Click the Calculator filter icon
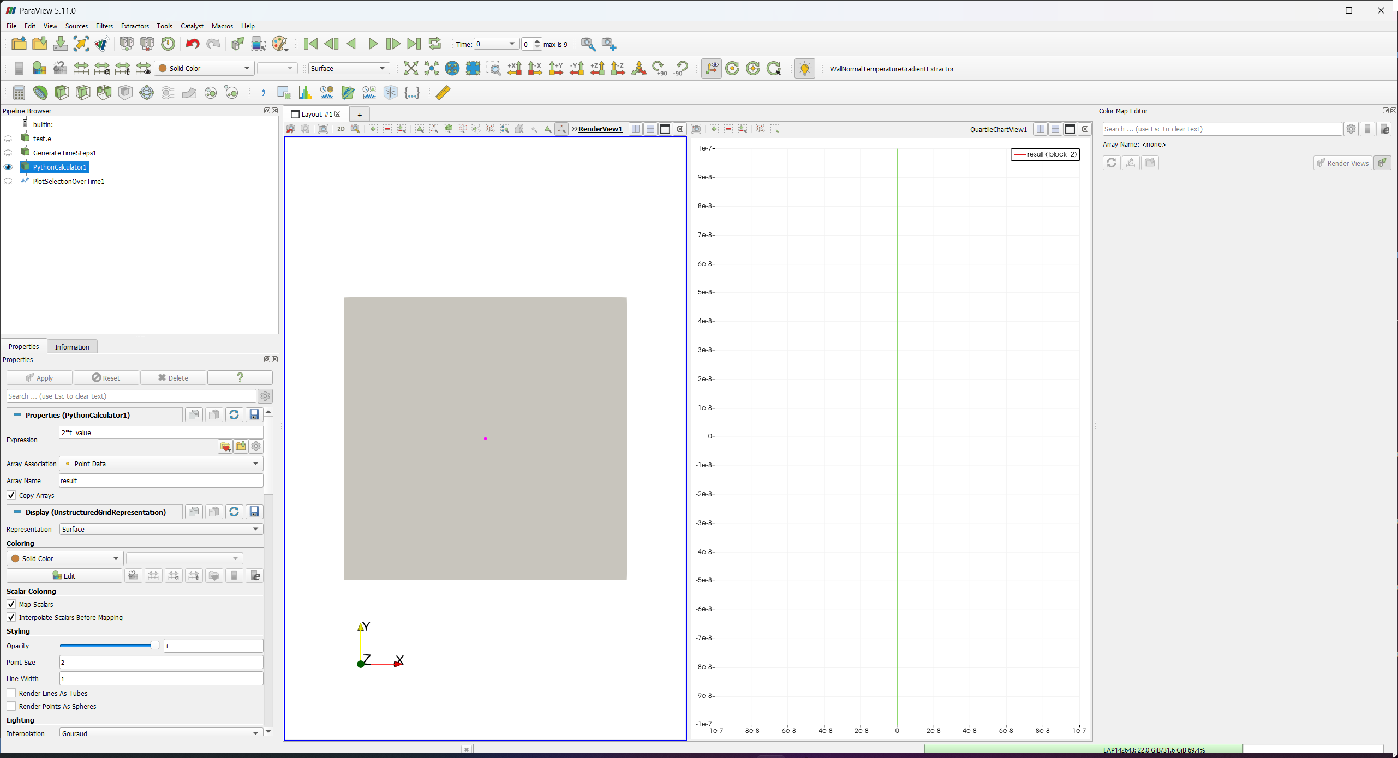The width and height of the screenshot is (1398, 758). click(x=19, y=93)
